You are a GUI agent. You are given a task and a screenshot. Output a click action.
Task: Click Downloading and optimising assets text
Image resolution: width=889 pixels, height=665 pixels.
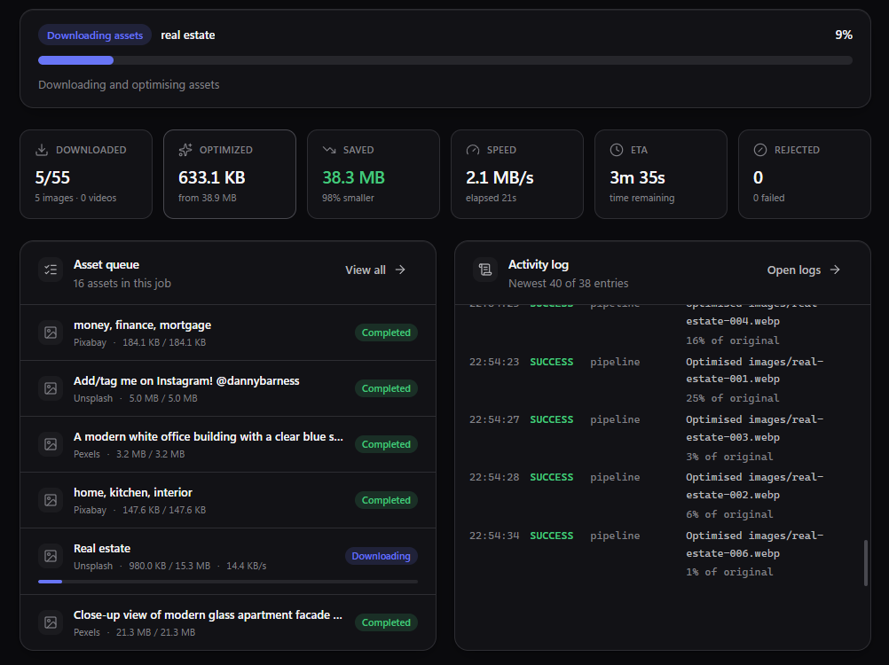coord(129,85)
